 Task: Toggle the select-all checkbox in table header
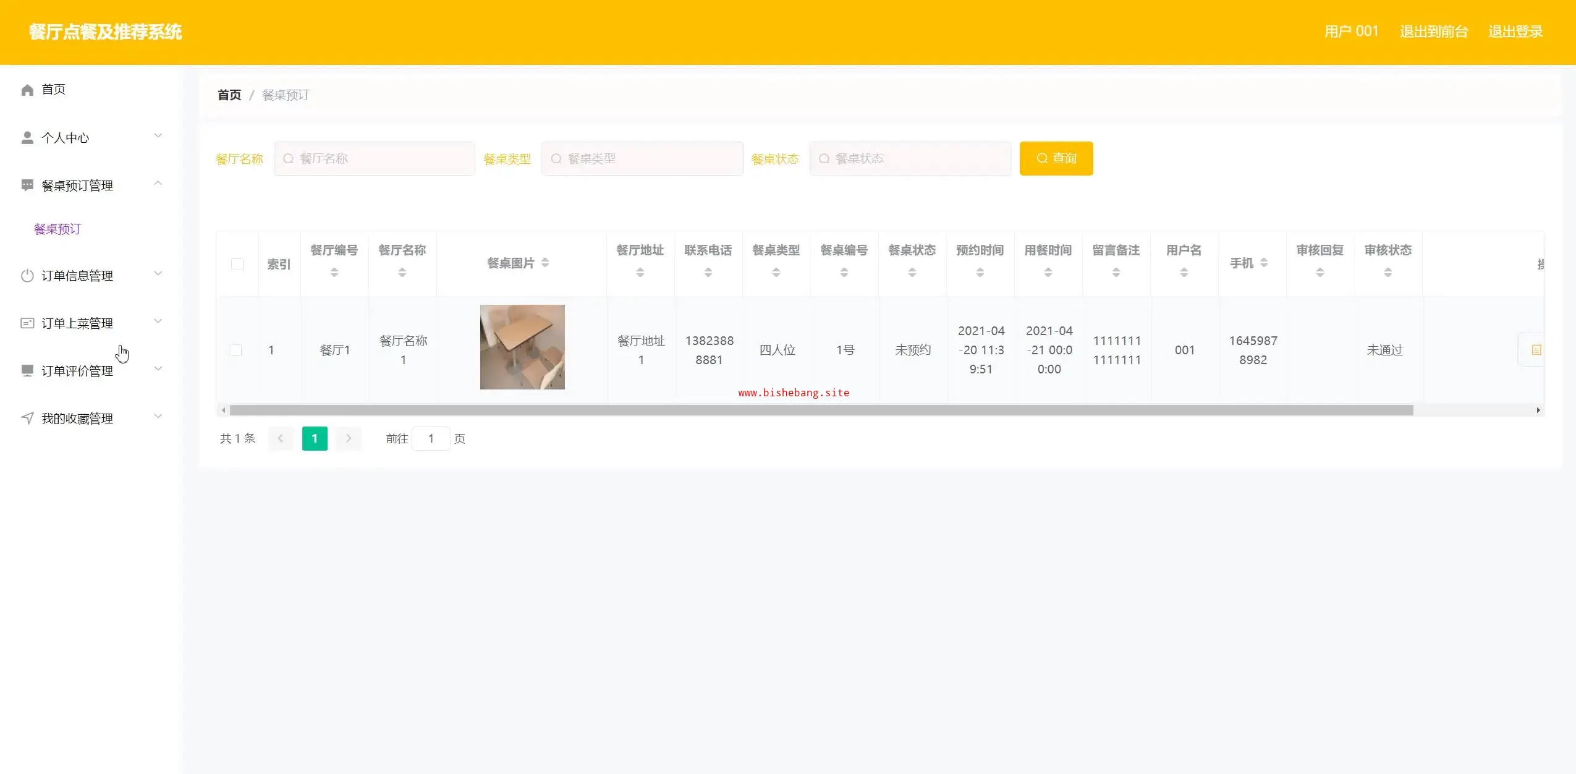coord(237,265)
